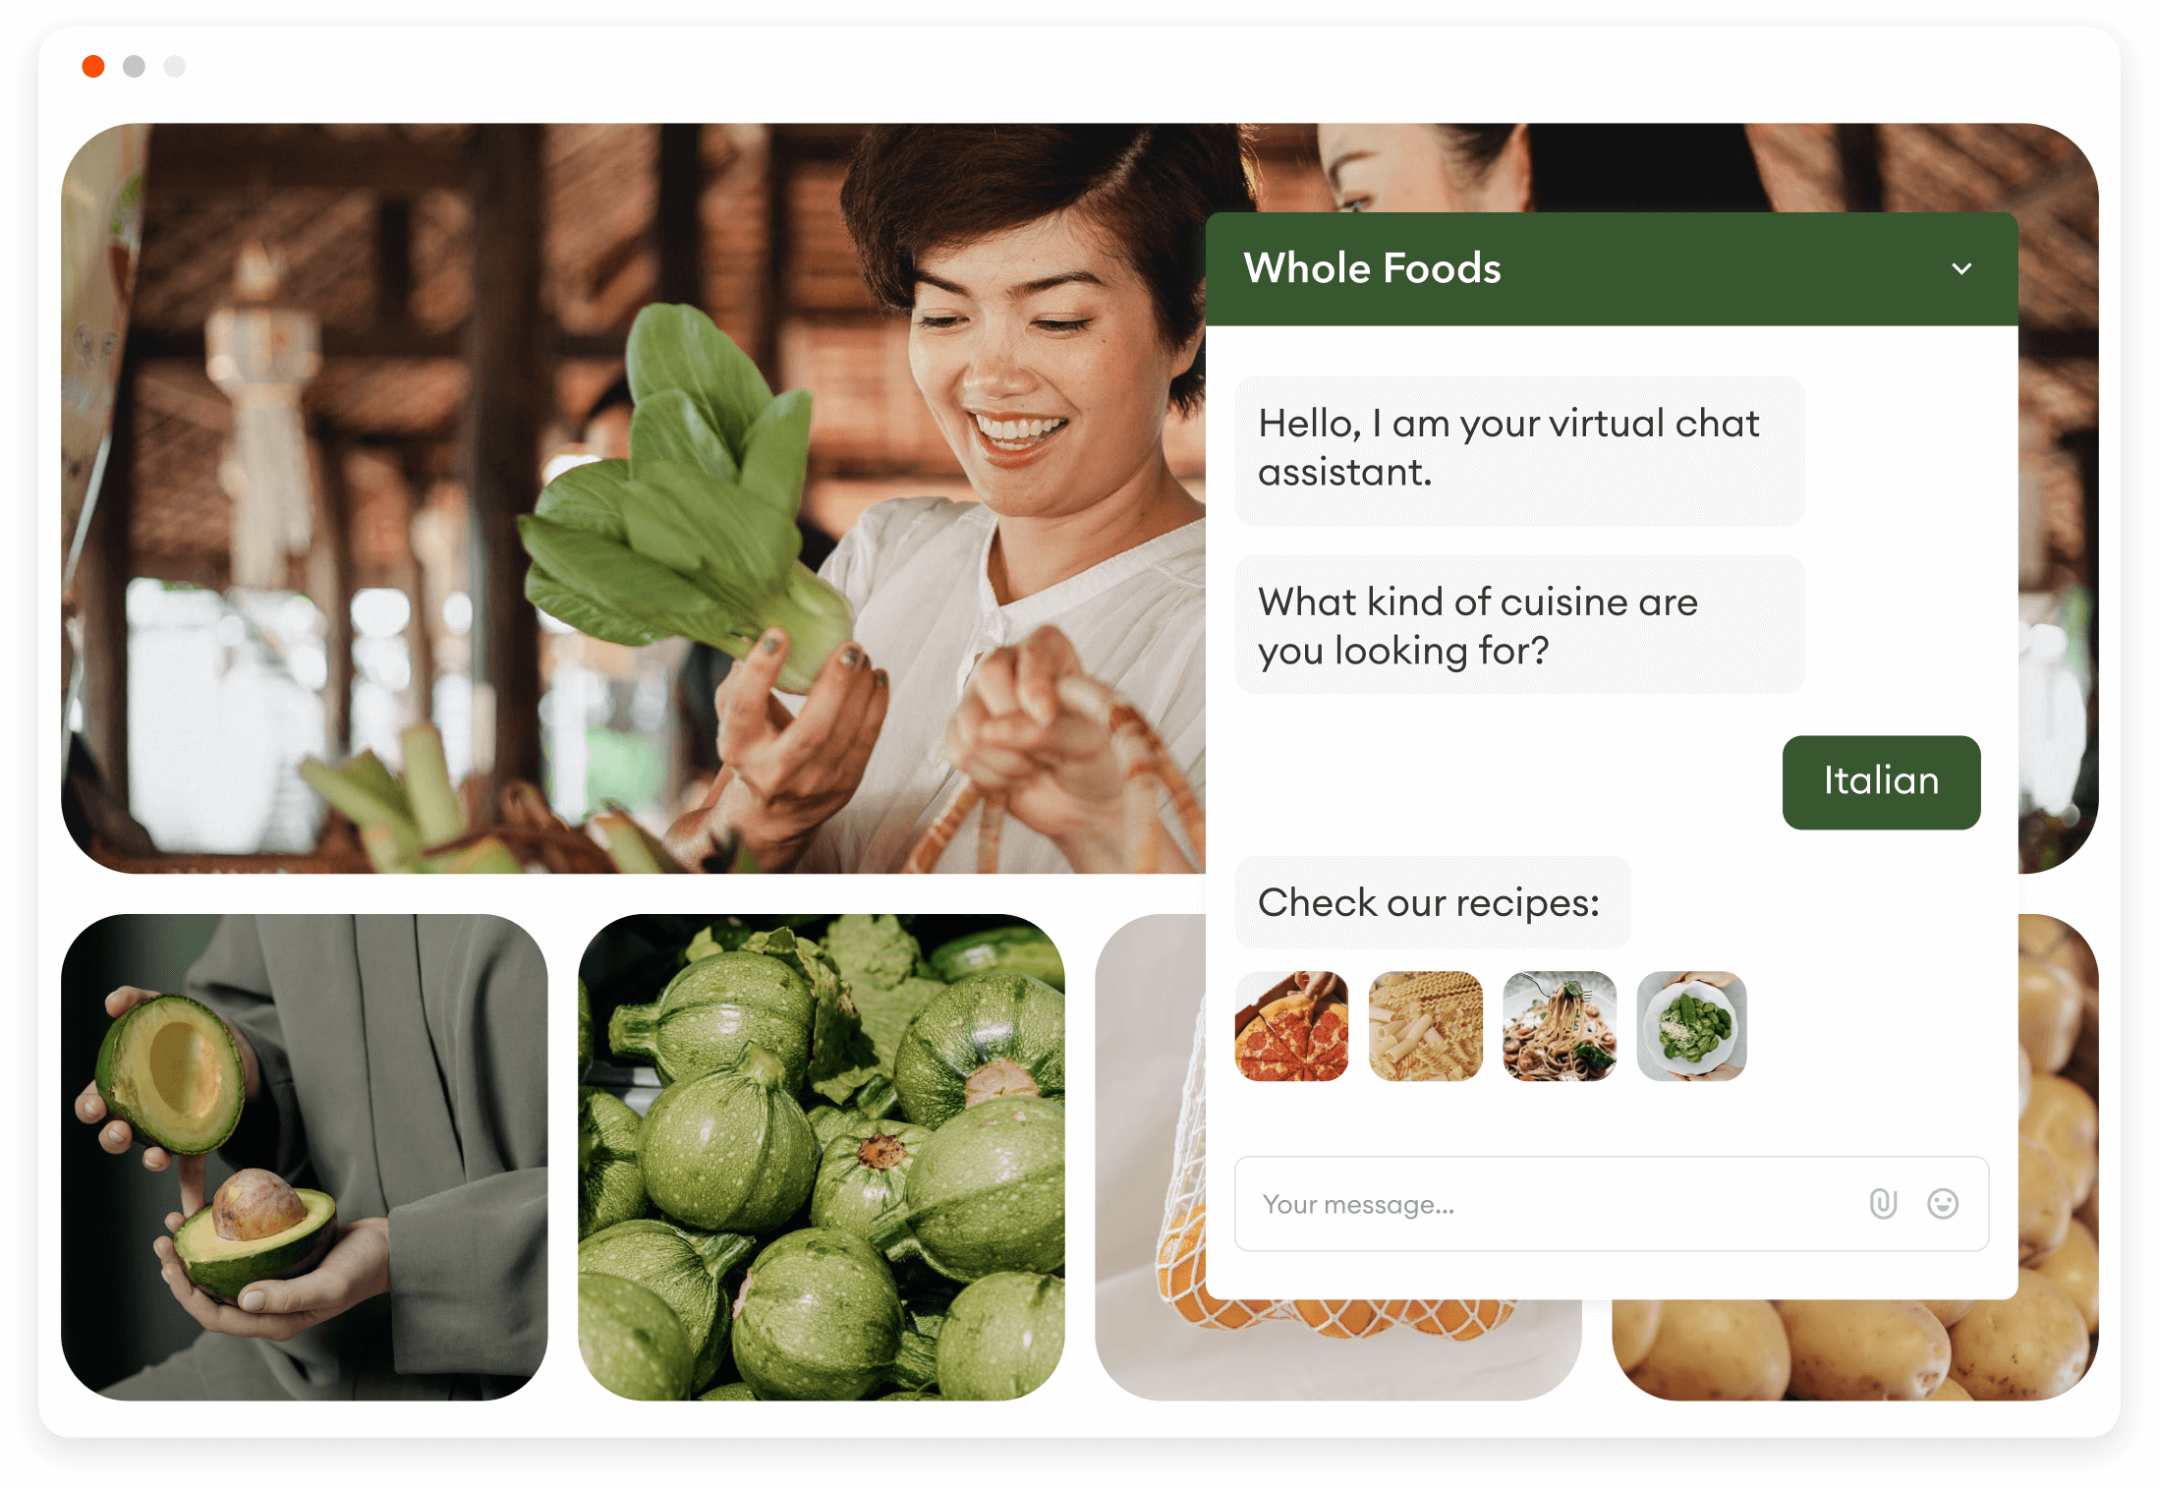The width and height of the screenshot is (2158, 1487).
Task: Open the dry pasta recipe thumbnail
Action: 1425,1026
